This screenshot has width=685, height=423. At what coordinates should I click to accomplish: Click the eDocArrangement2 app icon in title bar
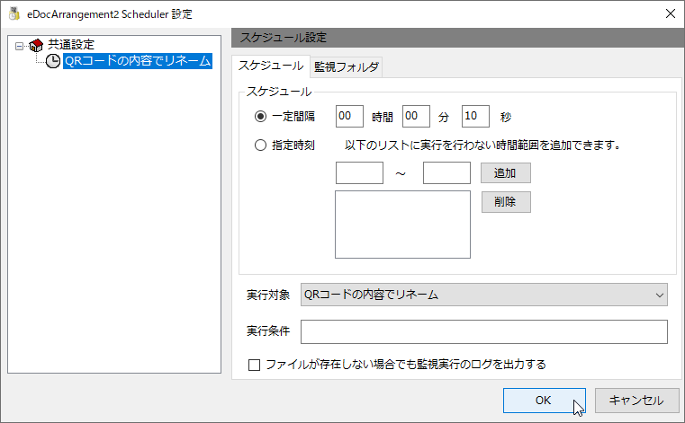click(14, 13)
